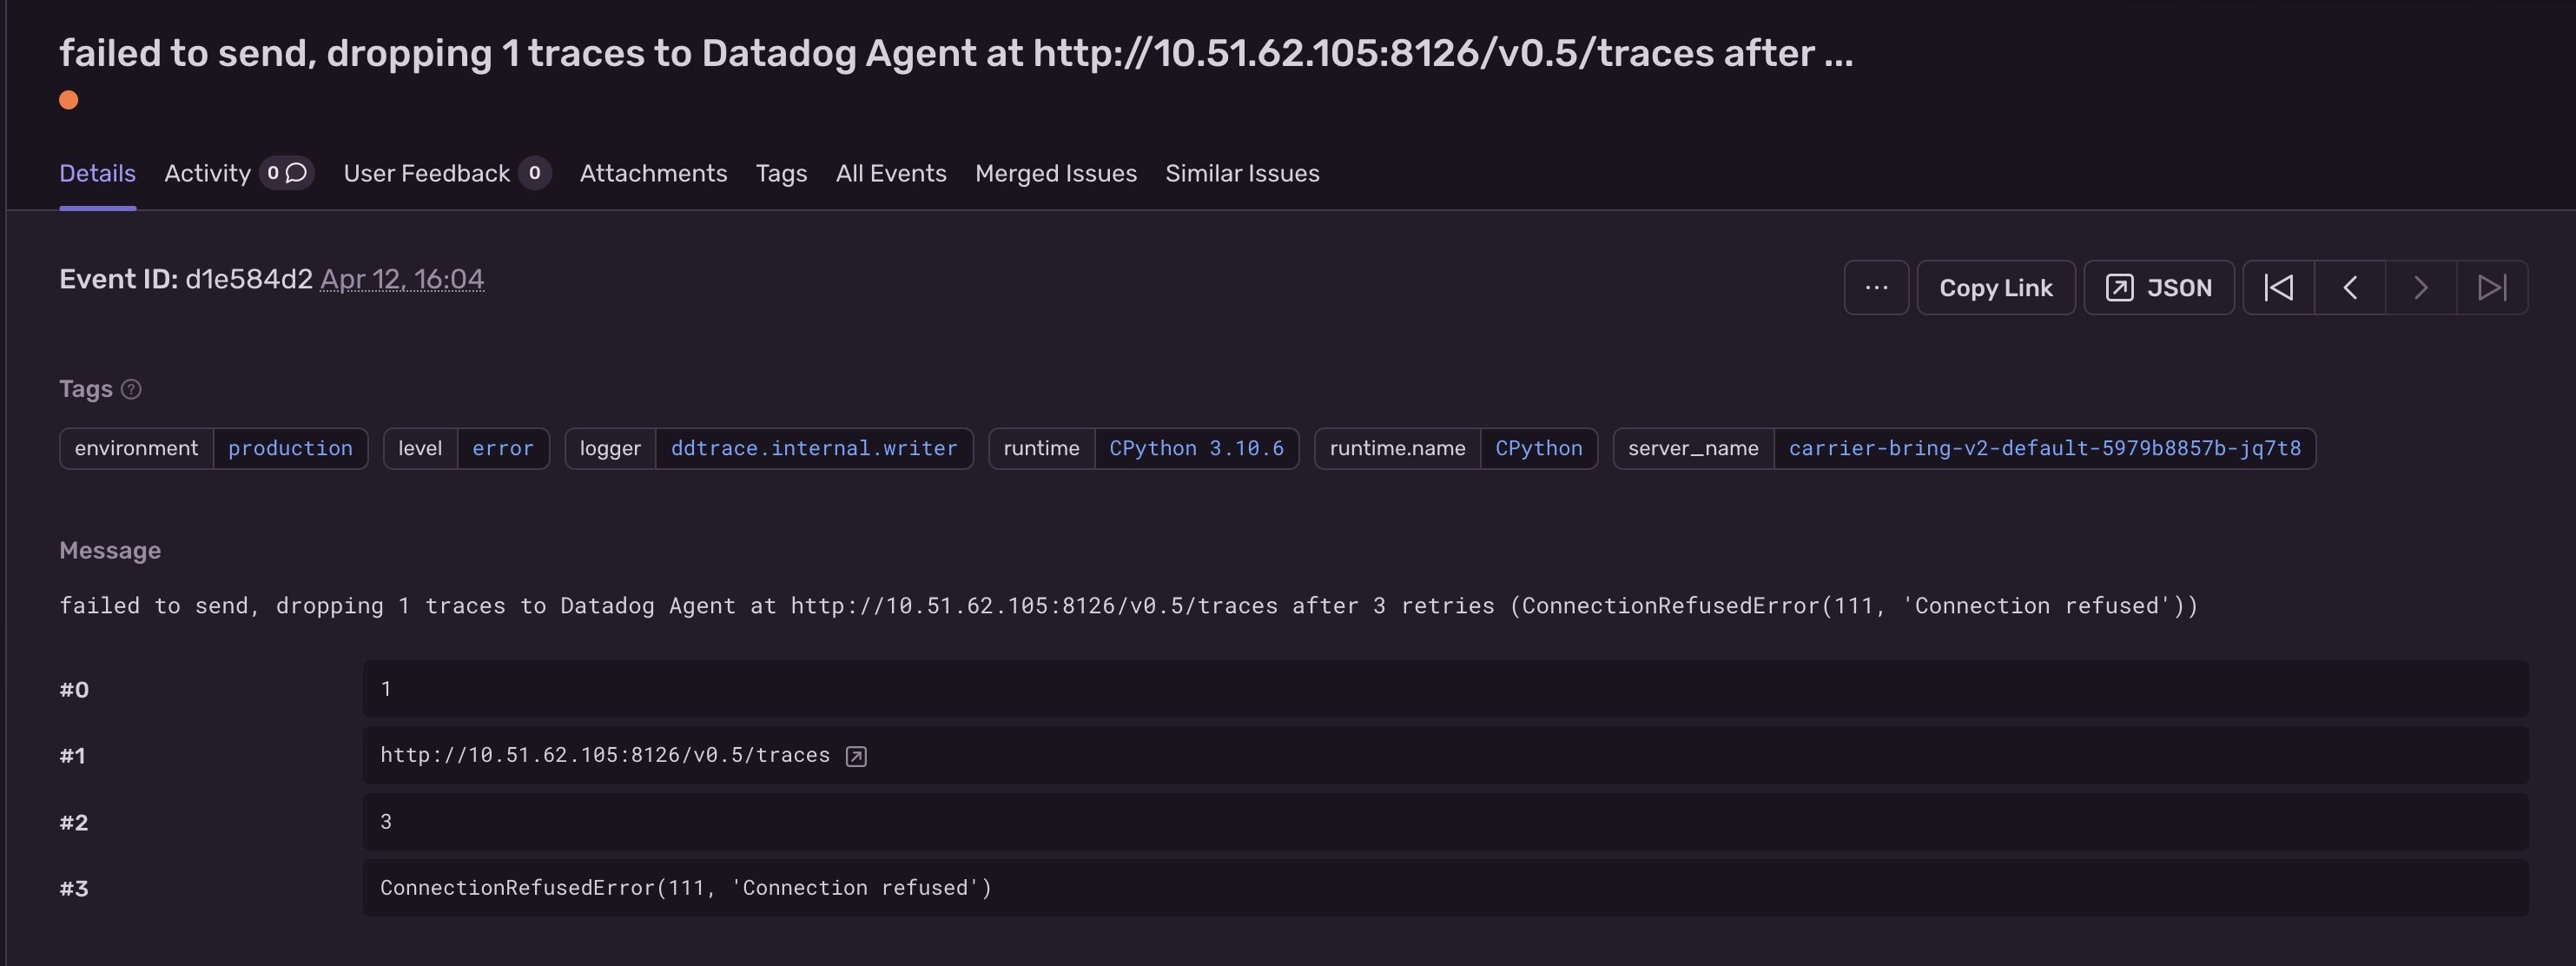The height and width of the screenshot is (966, 2576).
Task: Click the event timestamp Apr 12, 16:04
Action: click(x=402, y=279)
